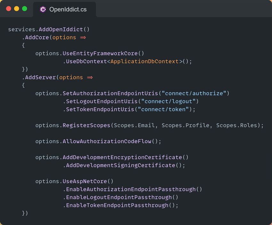Click the red close window button

pos(9,9)
